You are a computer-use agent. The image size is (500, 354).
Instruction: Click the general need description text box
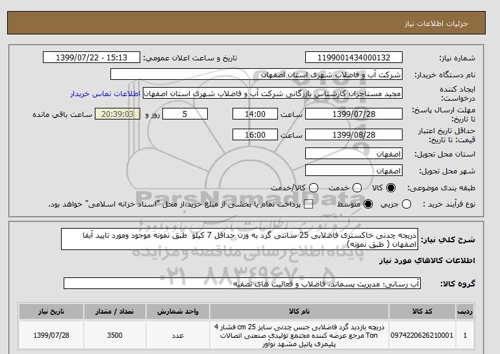coord(240,239)
